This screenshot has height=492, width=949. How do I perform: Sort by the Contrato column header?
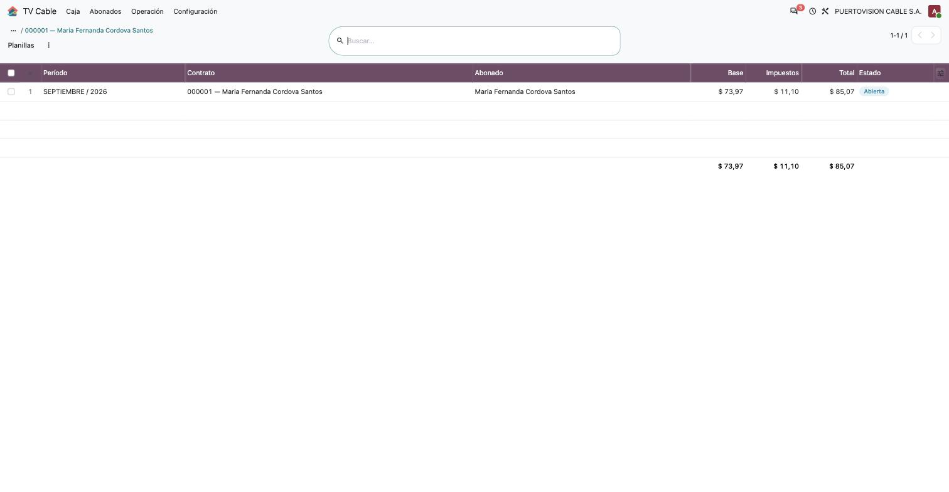(329, 73)
